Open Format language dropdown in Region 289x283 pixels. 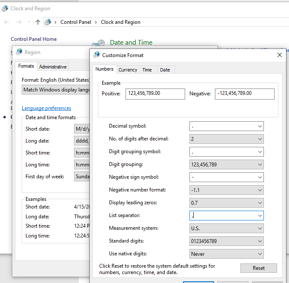pyautogui.click(x=56, y=90)
